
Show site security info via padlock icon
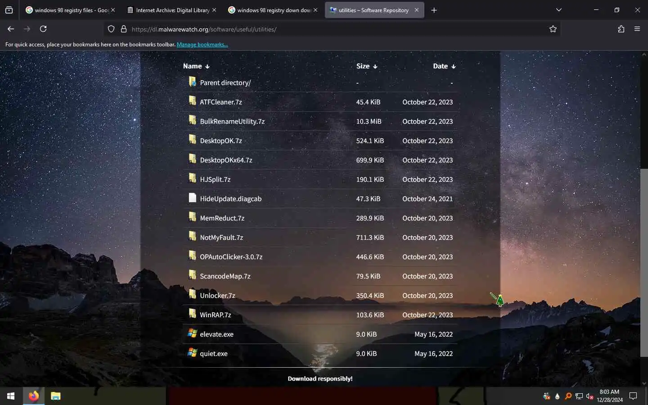[x=124, y=29]
